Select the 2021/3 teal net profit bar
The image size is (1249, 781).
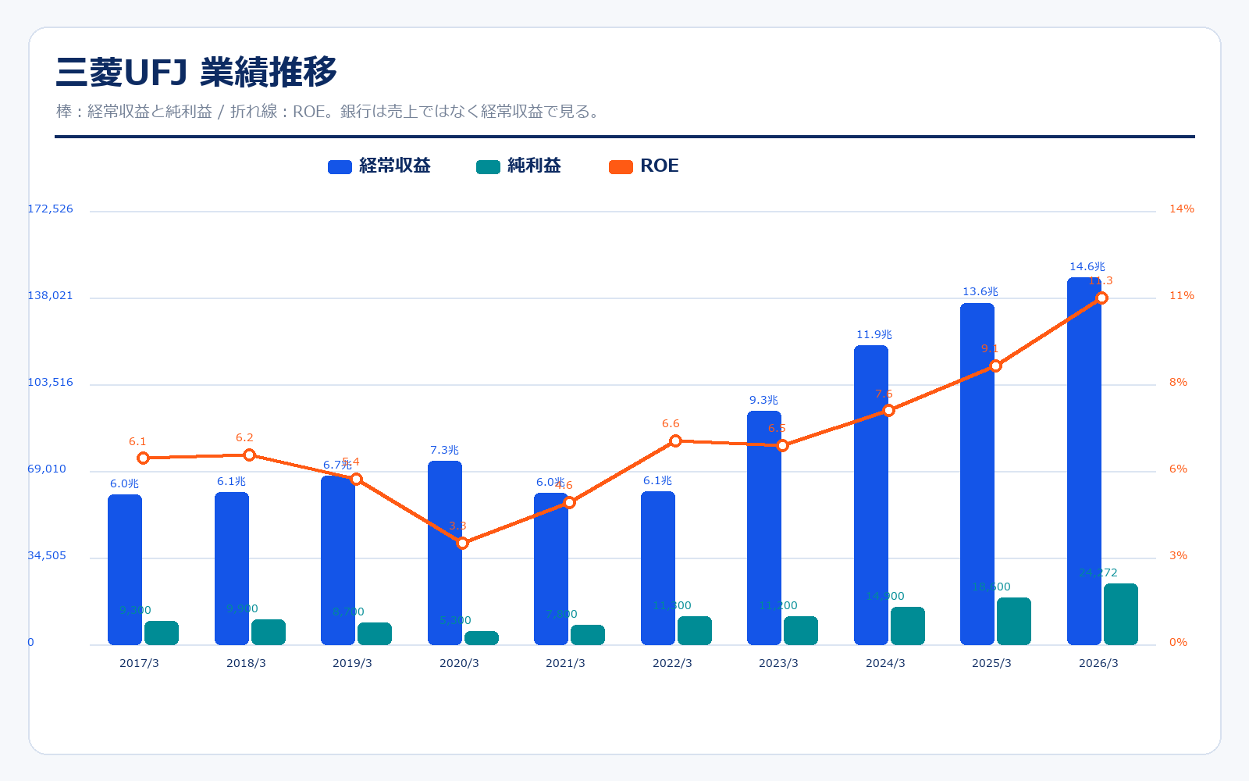point(588,635)
